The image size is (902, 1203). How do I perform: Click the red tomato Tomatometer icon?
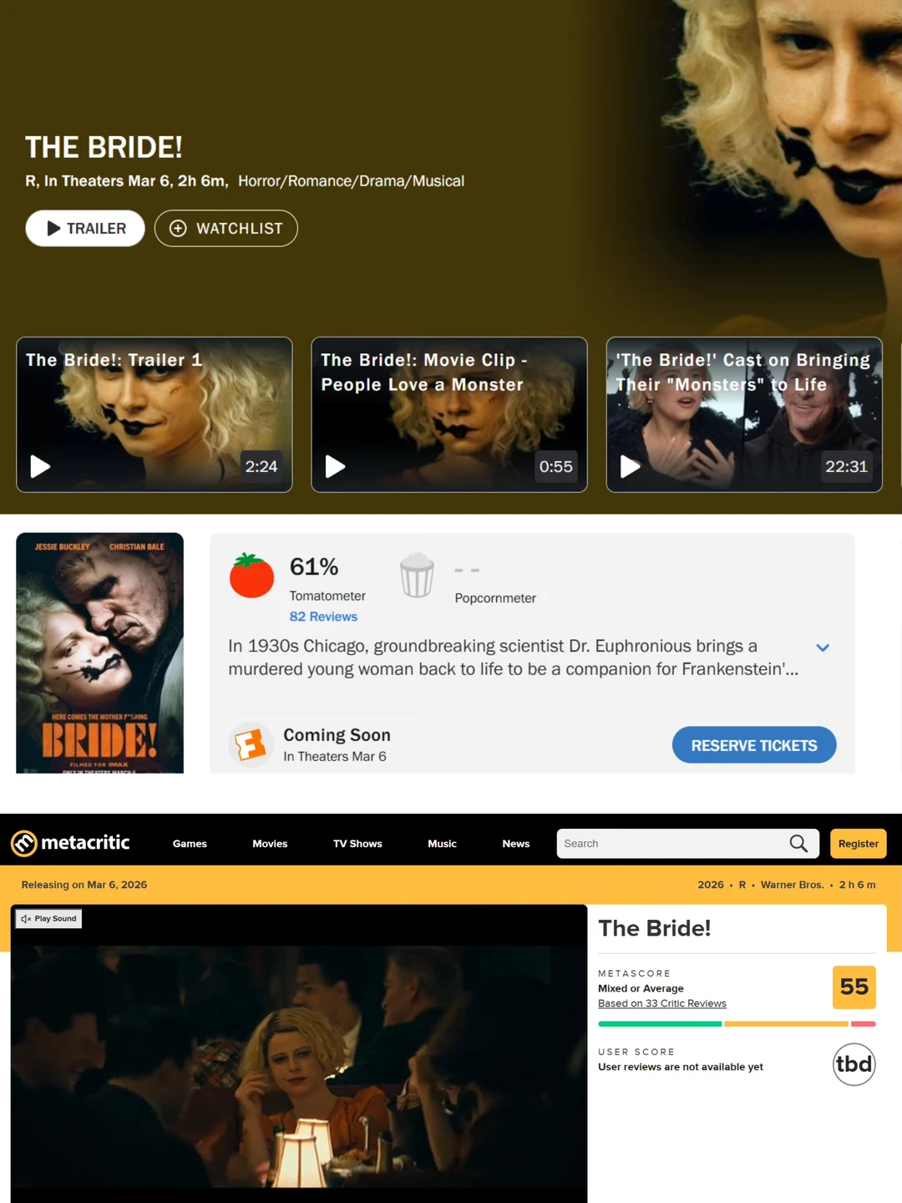pyautogui.click(x=251, y=576)
